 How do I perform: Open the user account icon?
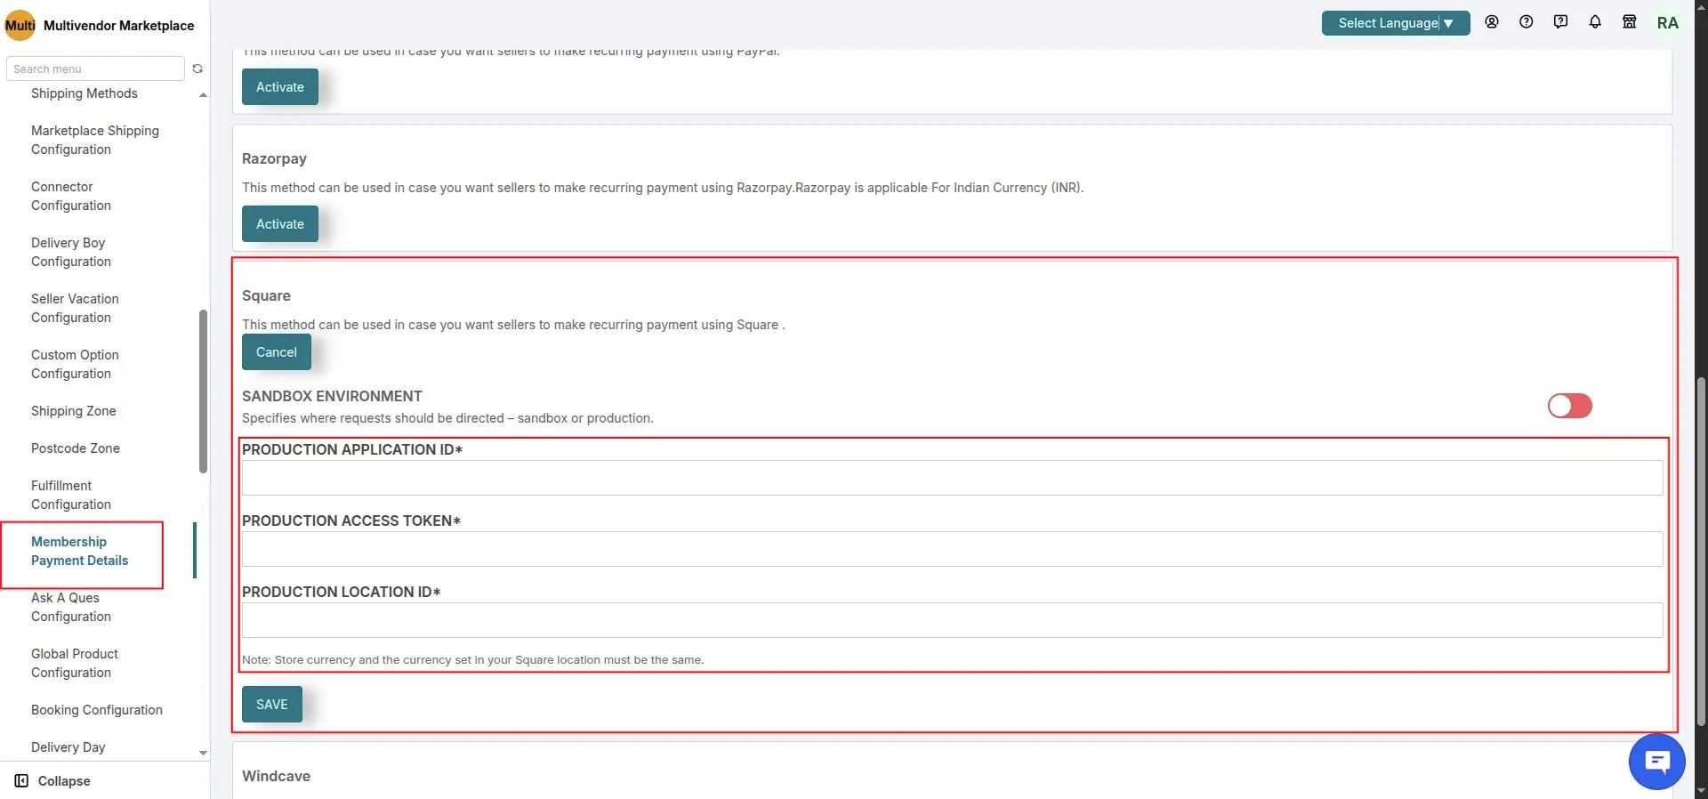[1492, 22]
